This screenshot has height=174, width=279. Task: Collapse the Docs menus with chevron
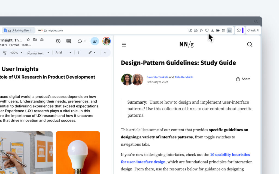[x=105, y=53]
